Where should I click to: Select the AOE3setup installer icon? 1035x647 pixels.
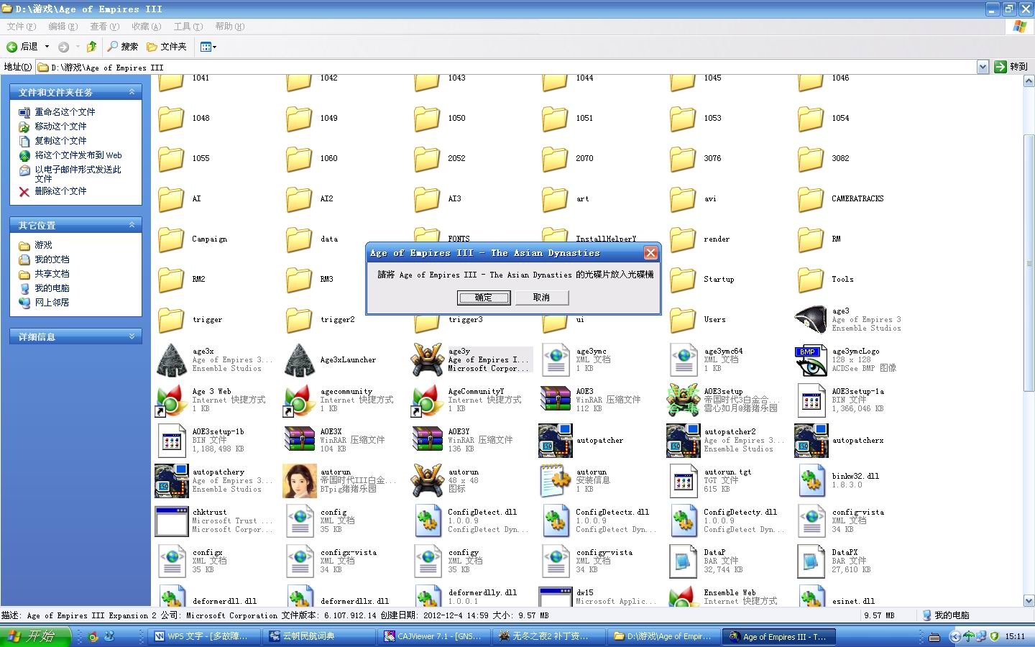click(x=684, y=400)
